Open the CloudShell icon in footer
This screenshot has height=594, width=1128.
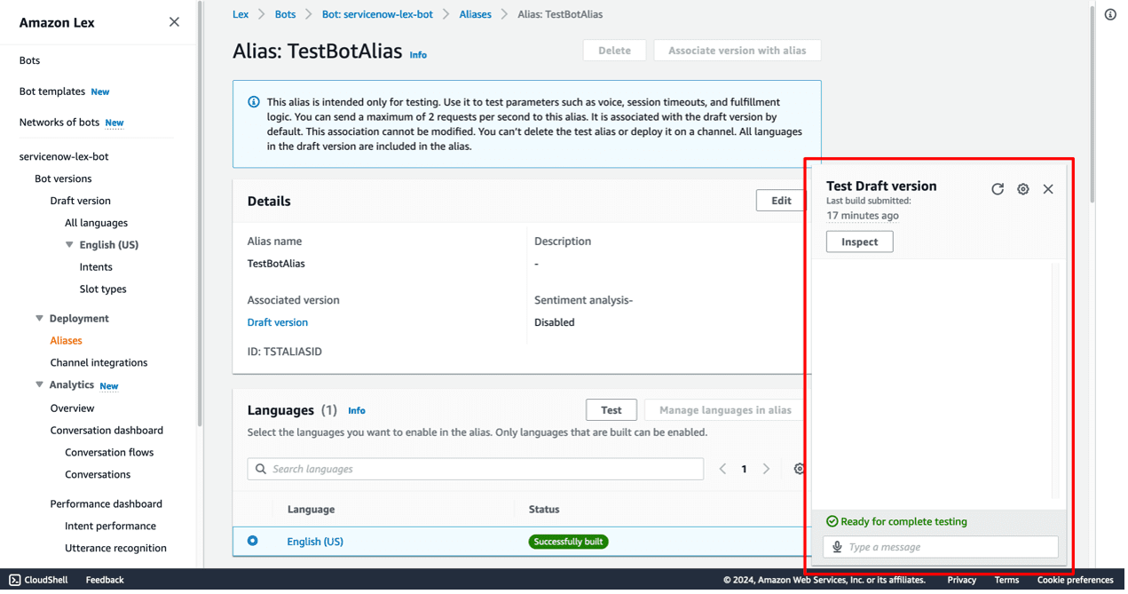click(15, 580)
